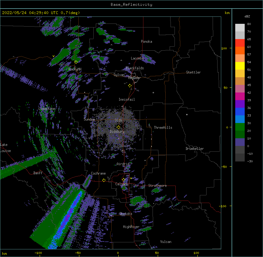This screenshot has height=257, width=263.
Task: Click the Lake Louise label
Action: tap(5, 148)
